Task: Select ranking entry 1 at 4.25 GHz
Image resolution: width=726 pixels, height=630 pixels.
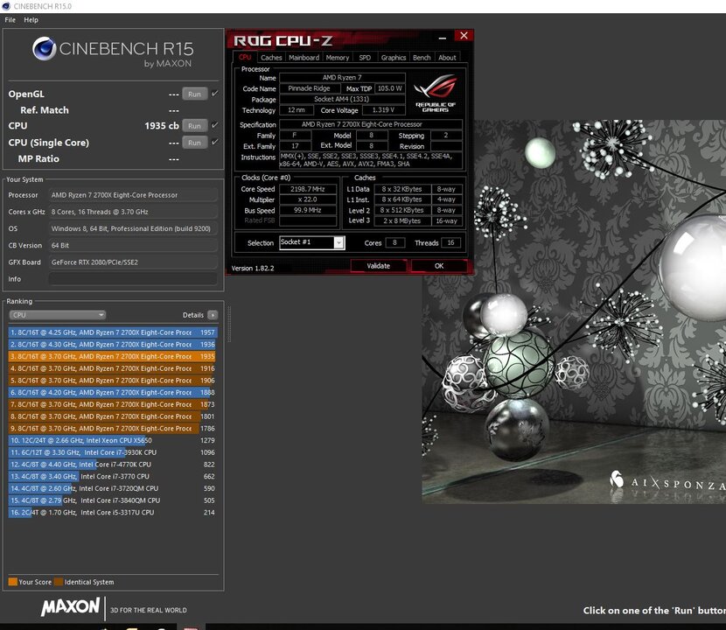Action: pos(113,332)
